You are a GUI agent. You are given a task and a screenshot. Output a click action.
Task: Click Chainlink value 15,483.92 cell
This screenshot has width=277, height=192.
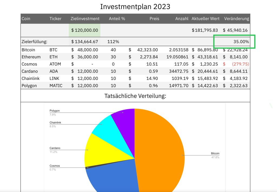(205, 78)
